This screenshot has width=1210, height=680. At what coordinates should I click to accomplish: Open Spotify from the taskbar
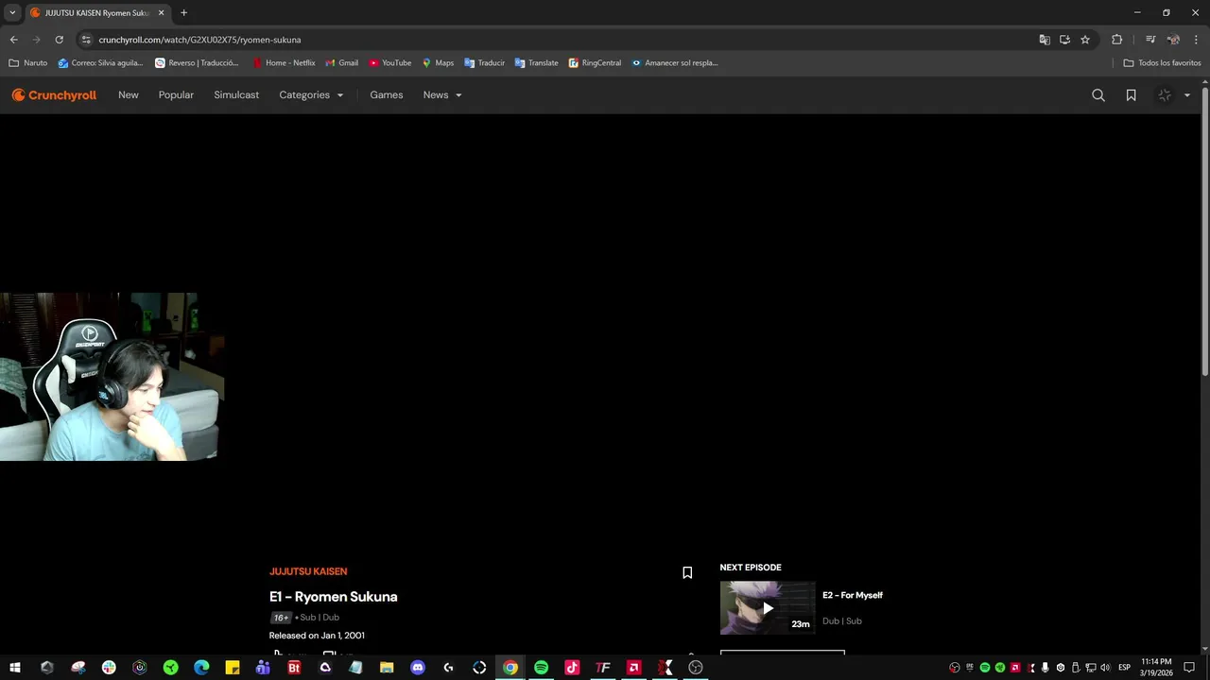541,668
